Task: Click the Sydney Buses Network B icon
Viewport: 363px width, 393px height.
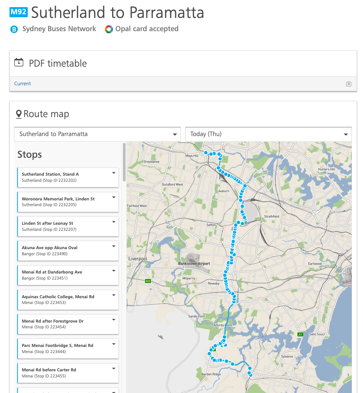Action: pos(14,29)
